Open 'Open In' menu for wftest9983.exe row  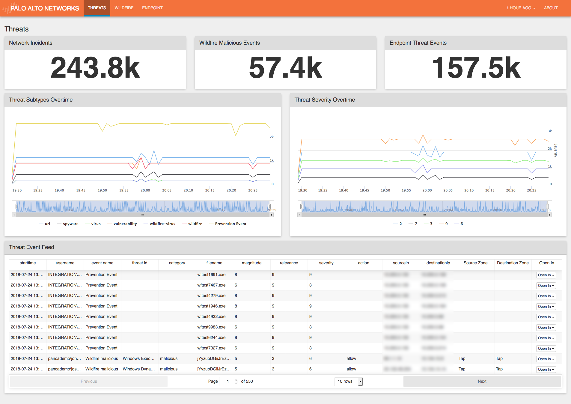point(546,328)
